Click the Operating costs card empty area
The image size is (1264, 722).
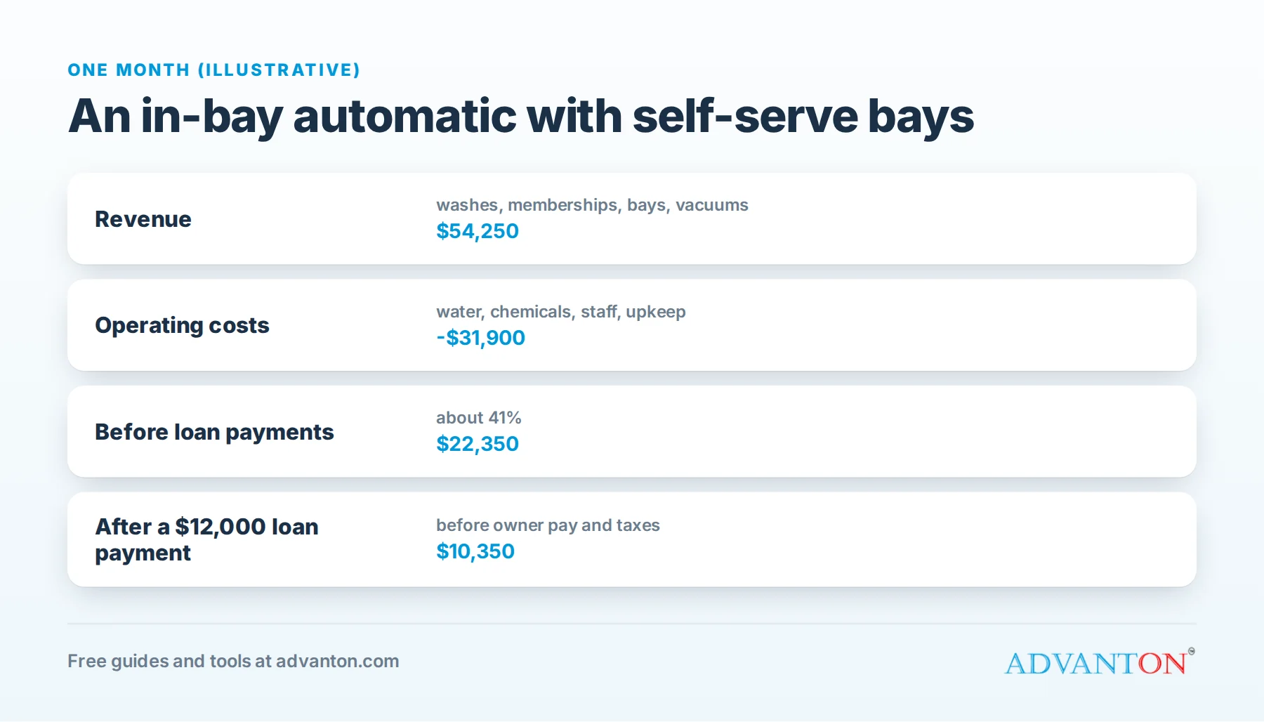coord(913,325)
